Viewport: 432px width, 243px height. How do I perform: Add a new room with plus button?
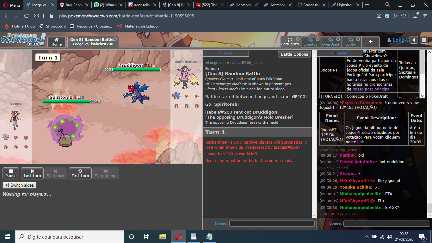(x=371, y=42)
